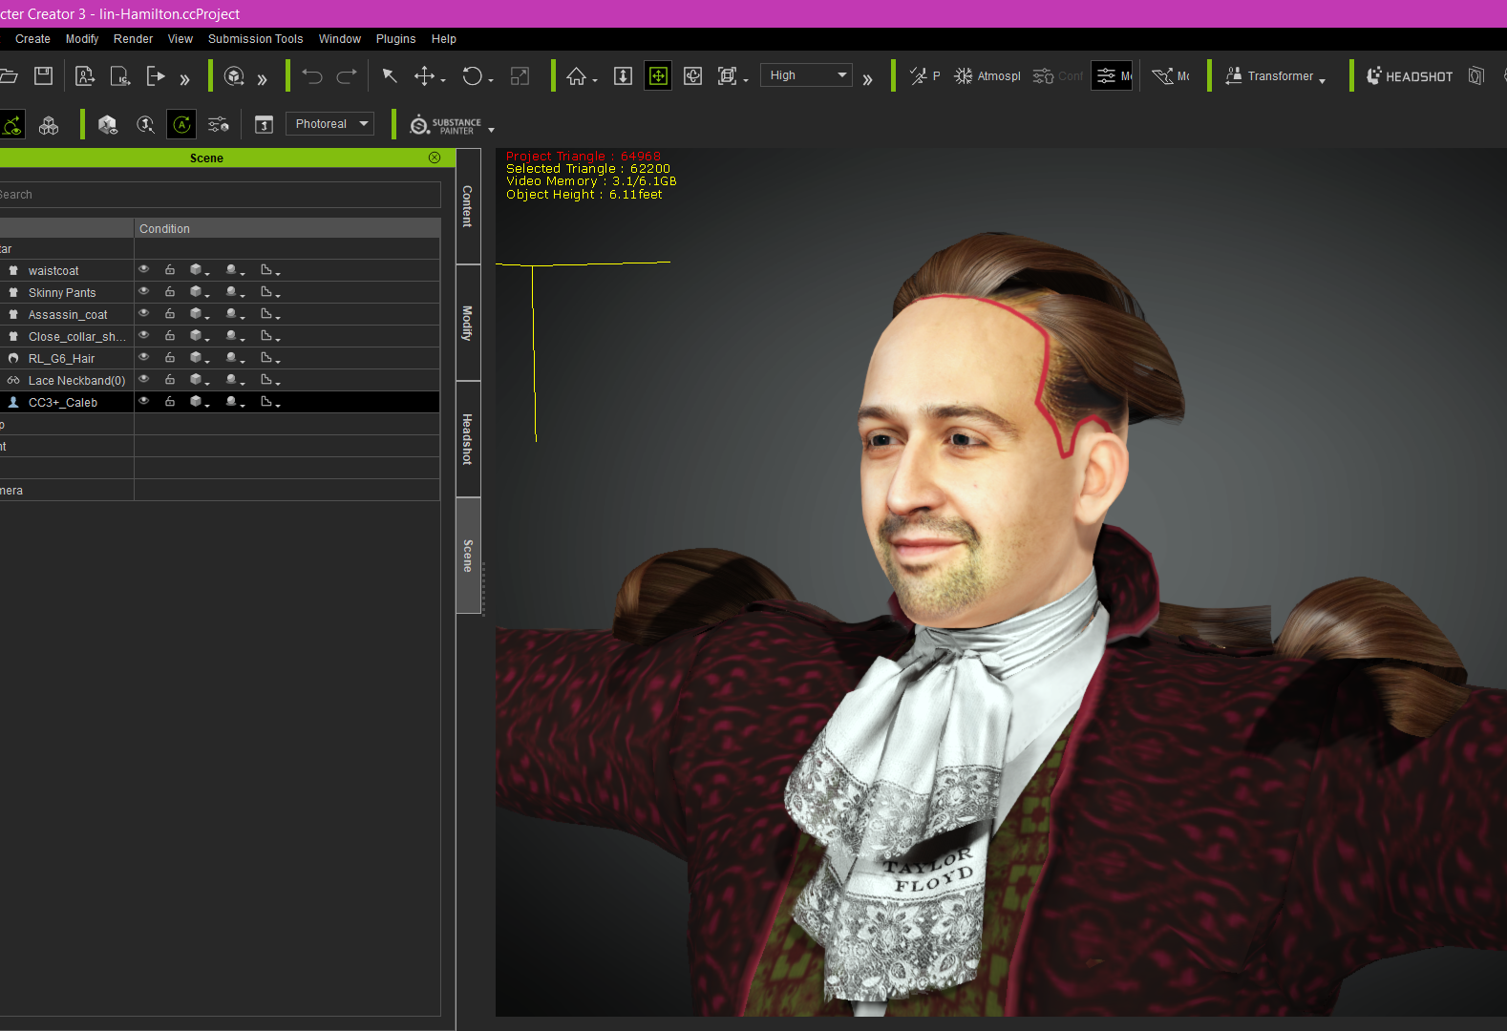Toggle visibility eye for Skinny Pants
Viewport: 1507px width, 1031px height.
pyautogui.click(x=144, y=292)
